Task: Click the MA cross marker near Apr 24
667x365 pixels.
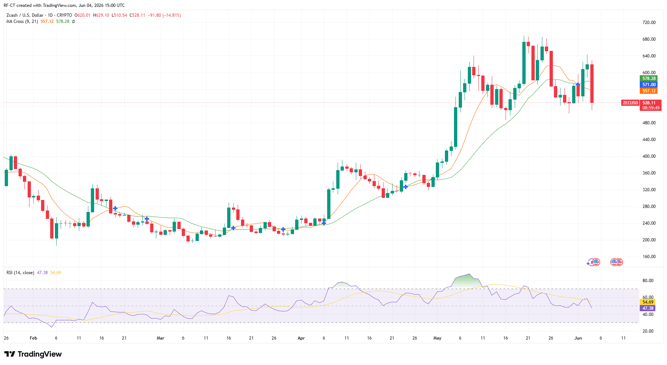Action: click(x=406, y=186)
